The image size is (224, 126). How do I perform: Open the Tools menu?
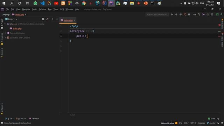pos(56,9)
